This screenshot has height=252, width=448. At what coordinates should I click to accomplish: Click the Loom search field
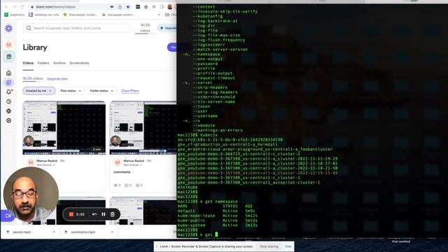pyautogui.click(x=76, y=28)
